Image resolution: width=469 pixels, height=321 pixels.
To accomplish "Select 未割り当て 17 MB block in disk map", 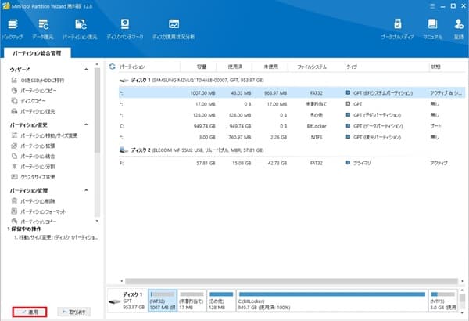I will tap(192, 301).
